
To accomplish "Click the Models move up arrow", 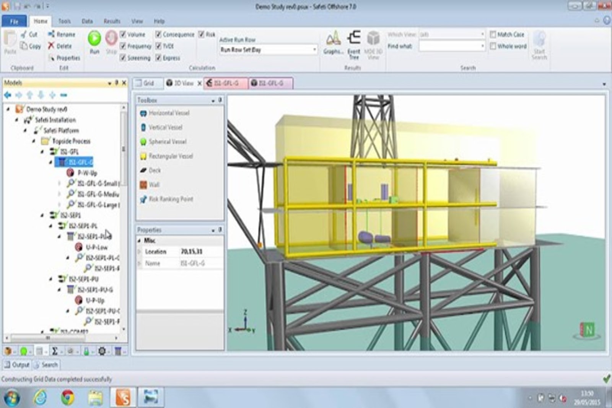I will (30, 95).
